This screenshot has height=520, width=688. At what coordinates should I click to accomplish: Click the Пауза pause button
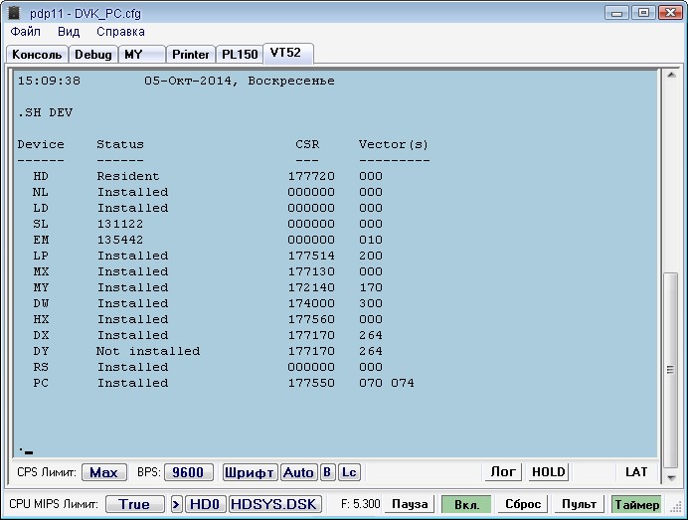409,504
